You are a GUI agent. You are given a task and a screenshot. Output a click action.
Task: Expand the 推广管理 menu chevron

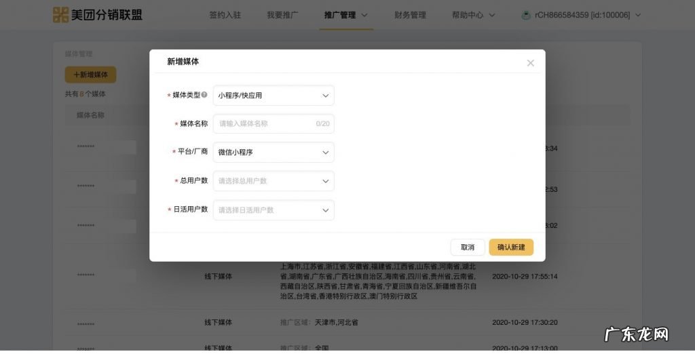click(x=364, y=15)
